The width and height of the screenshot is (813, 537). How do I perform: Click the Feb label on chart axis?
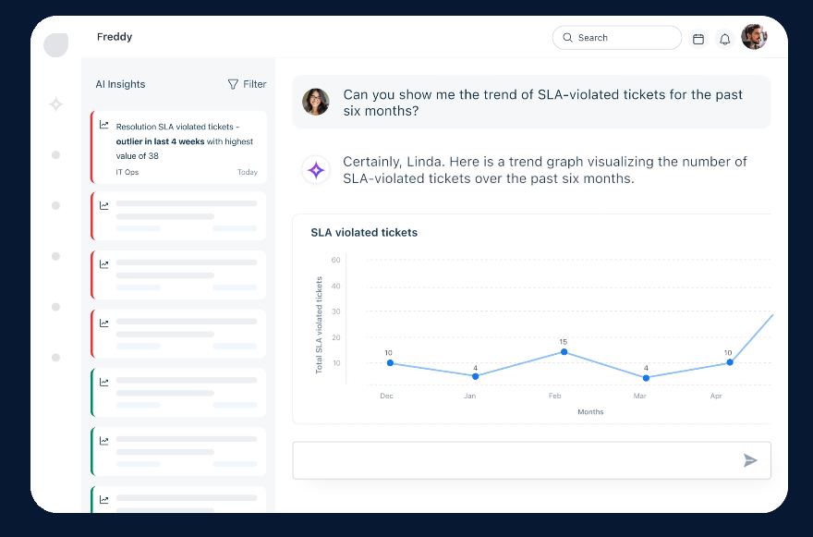[555, 396]
